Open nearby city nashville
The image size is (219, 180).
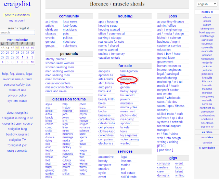tap(207, 100)
